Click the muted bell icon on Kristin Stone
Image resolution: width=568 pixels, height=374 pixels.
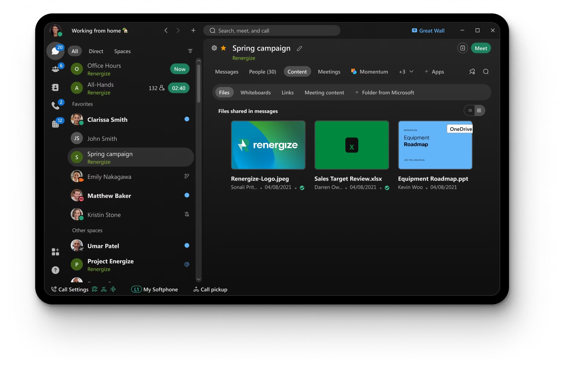(x=187, y=214)
